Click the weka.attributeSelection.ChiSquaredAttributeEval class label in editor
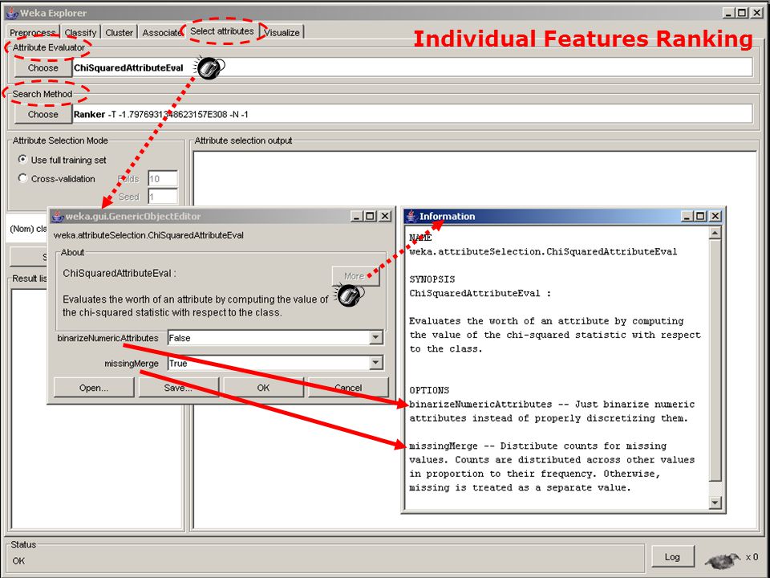Viewport: 770px width, 578px height. tap(149, 235)
